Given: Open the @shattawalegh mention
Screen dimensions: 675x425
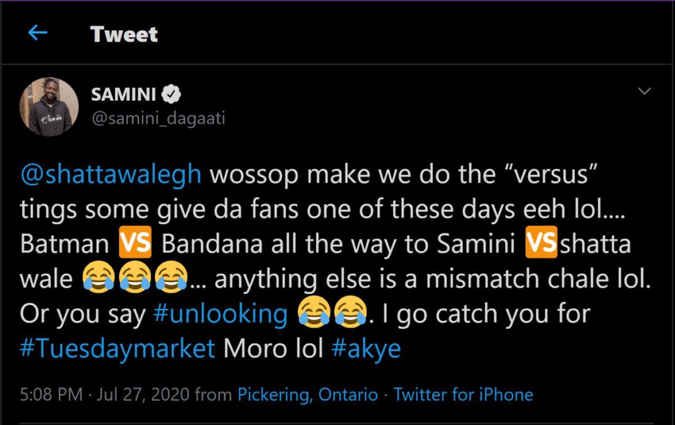Looking at the screenshot, I should coord(111,175).
